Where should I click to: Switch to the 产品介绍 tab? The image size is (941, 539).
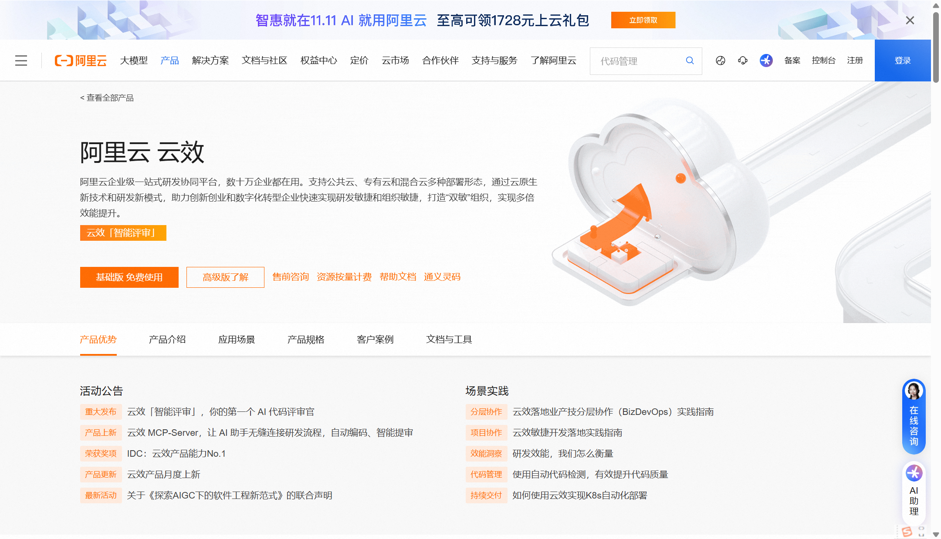click(x=167, y=340)
